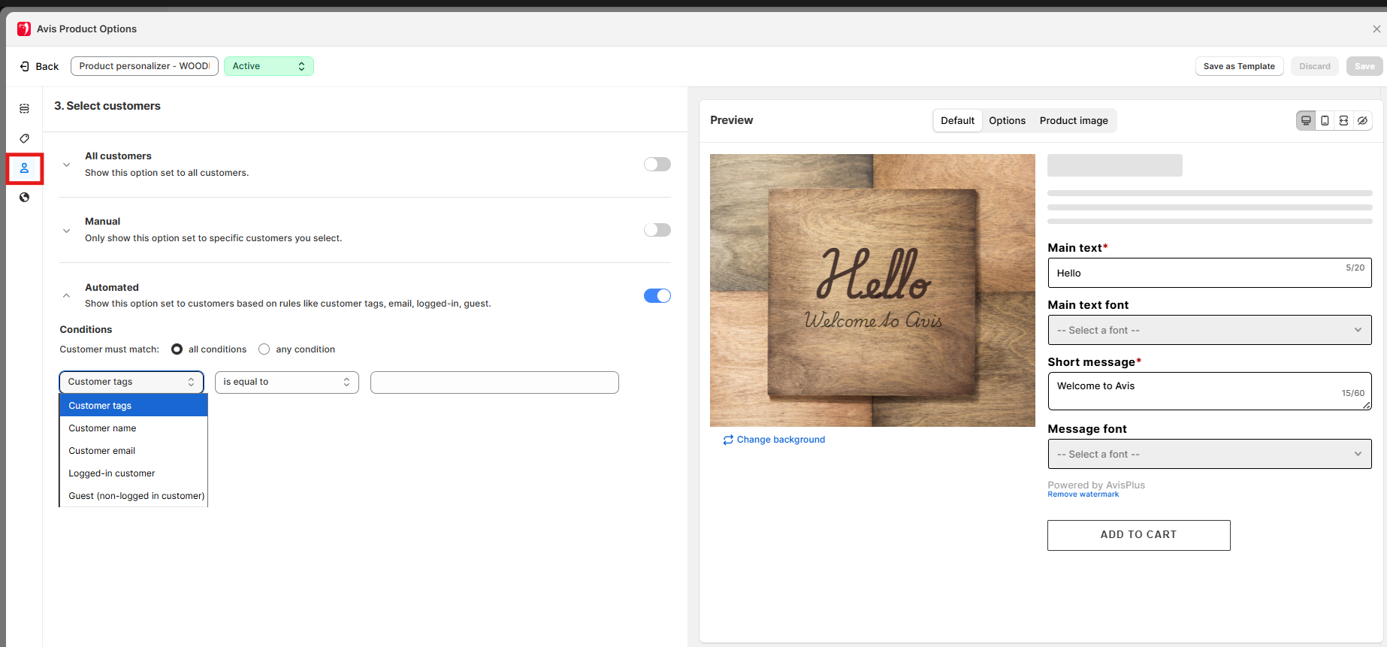Screen dimensions: 1387x647
Task: Open the Active status dropdown
Action: tap(268, 66)
